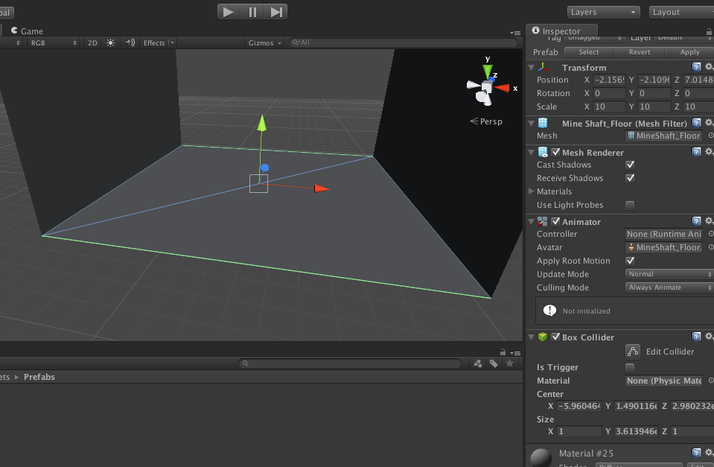The image size is (714, 467).
Task: Open Animator help icon
Action: (696, 221)
